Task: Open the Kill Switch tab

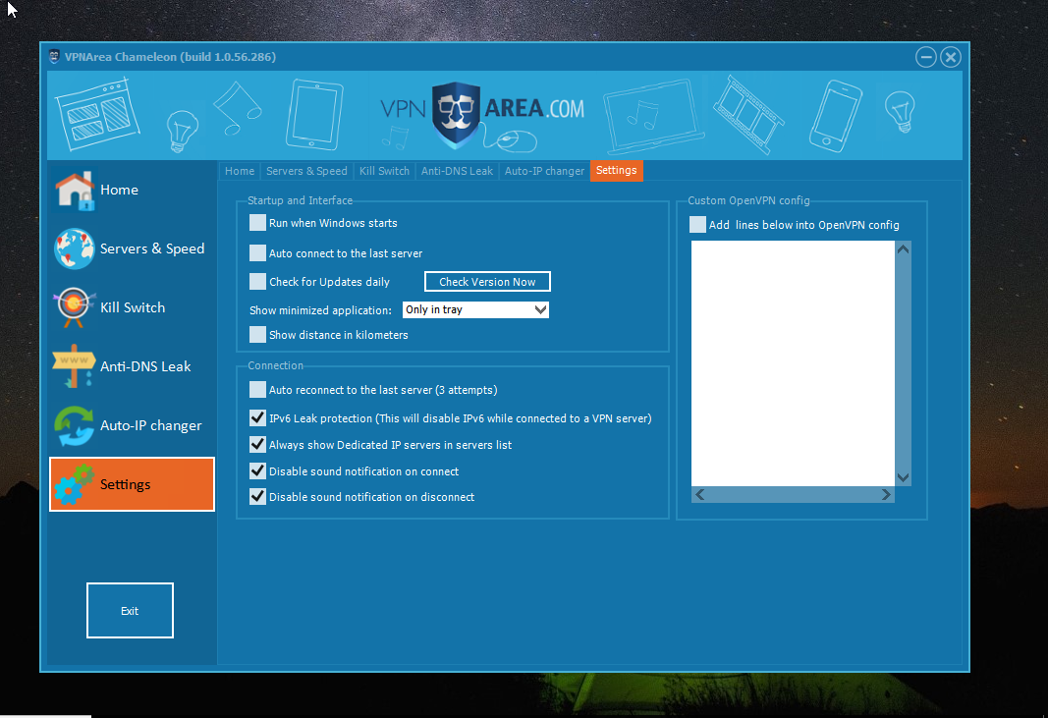Action: click(x=384, y=171)
